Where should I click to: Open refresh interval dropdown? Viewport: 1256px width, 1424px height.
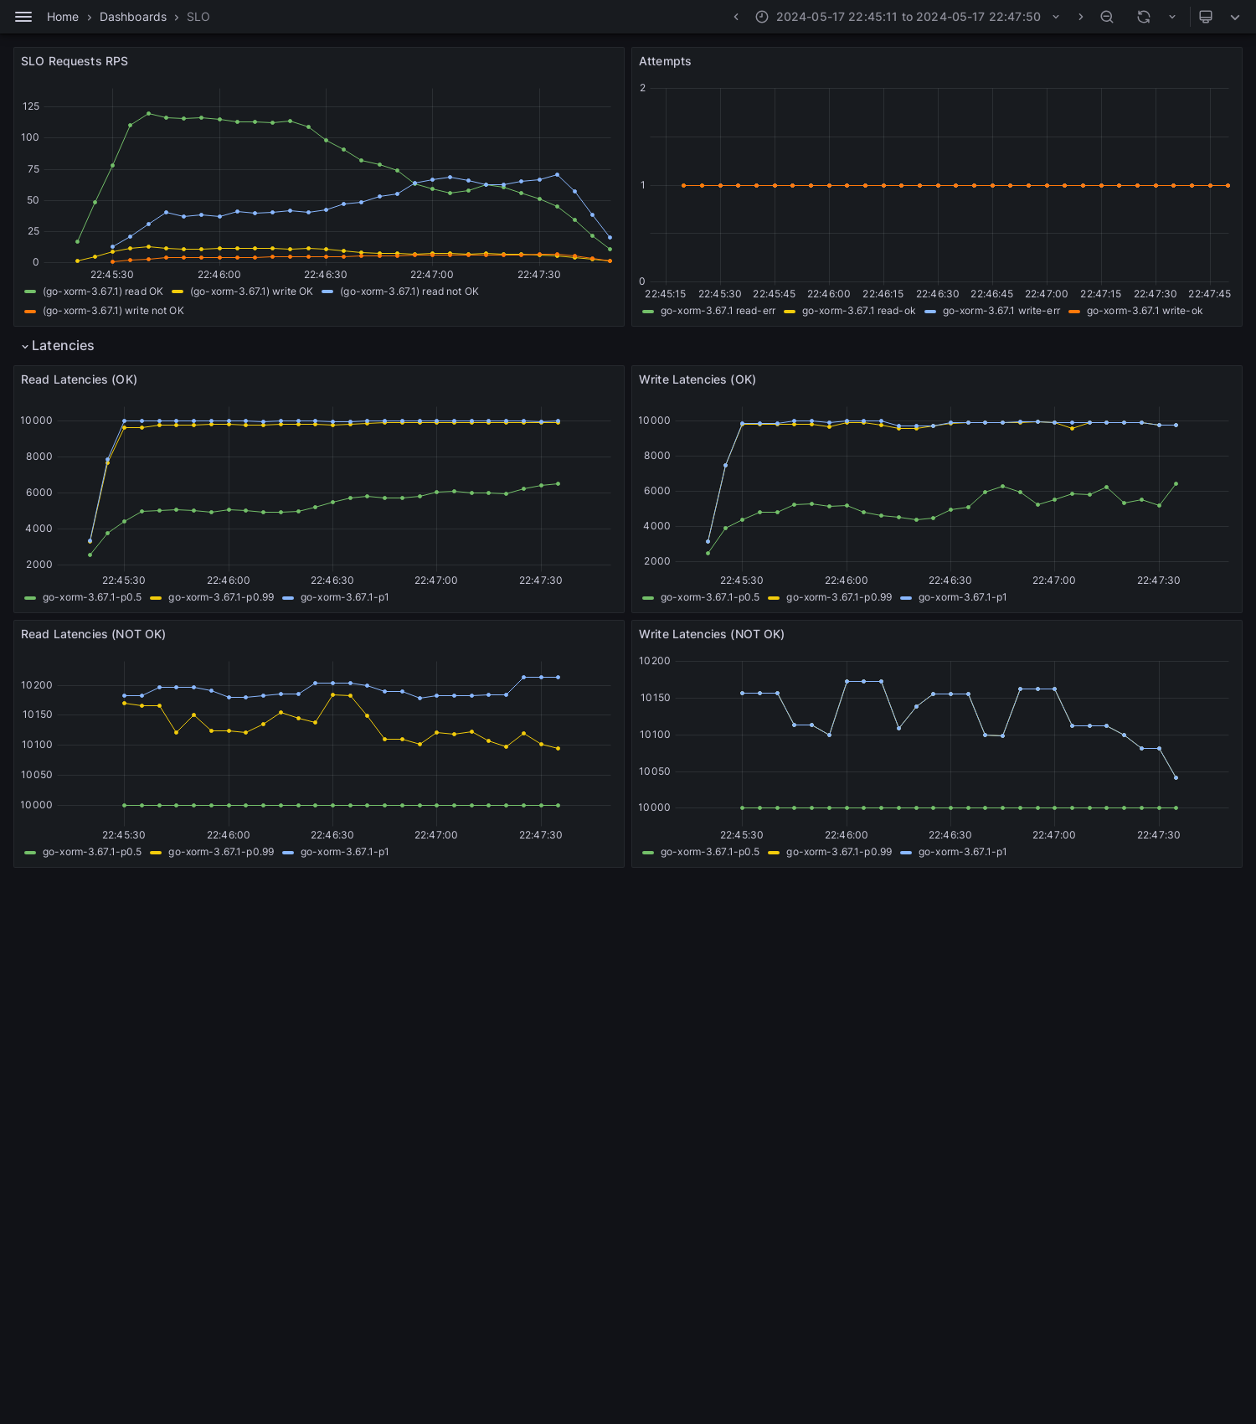tap(1172, 17)
